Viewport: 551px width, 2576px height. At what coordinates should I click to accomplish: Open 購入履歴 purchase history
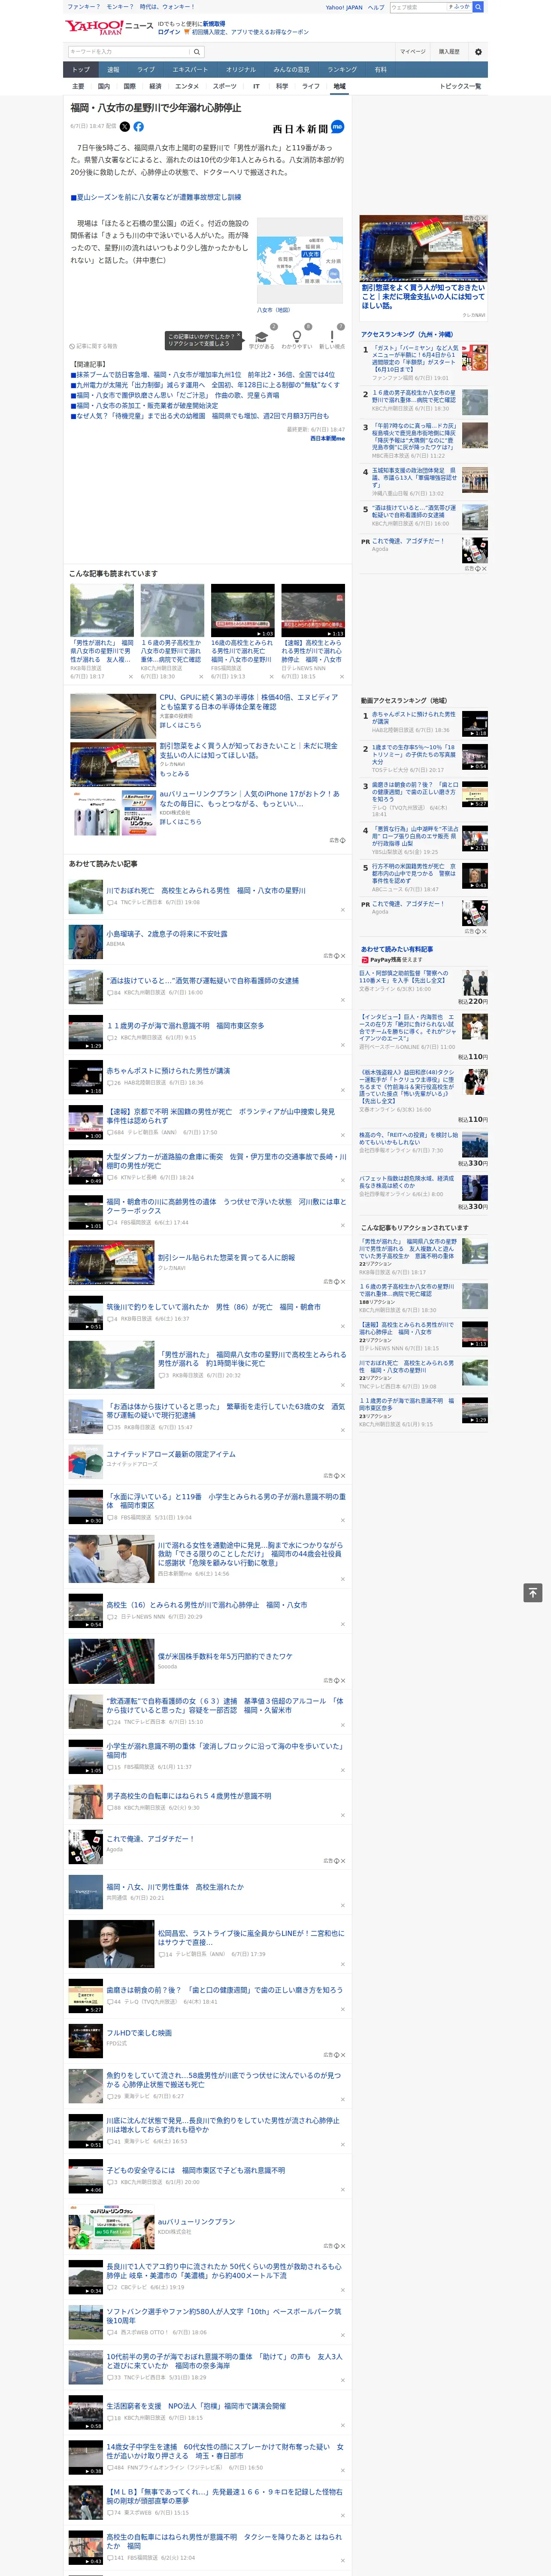pos(449,52)
